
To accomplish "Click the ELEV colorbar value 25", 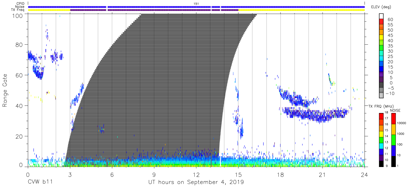I will click(x=390, y=56).
